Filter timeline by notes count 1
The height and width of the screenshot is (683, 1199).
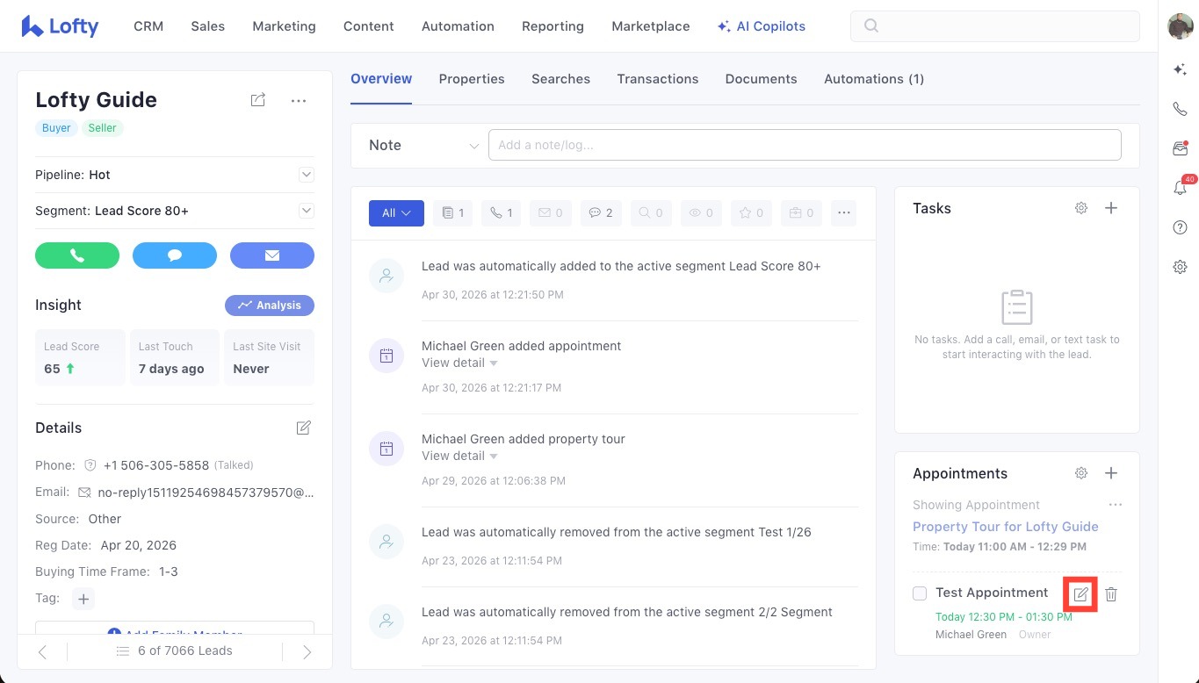pyautogui.click(x=452, y=212)
